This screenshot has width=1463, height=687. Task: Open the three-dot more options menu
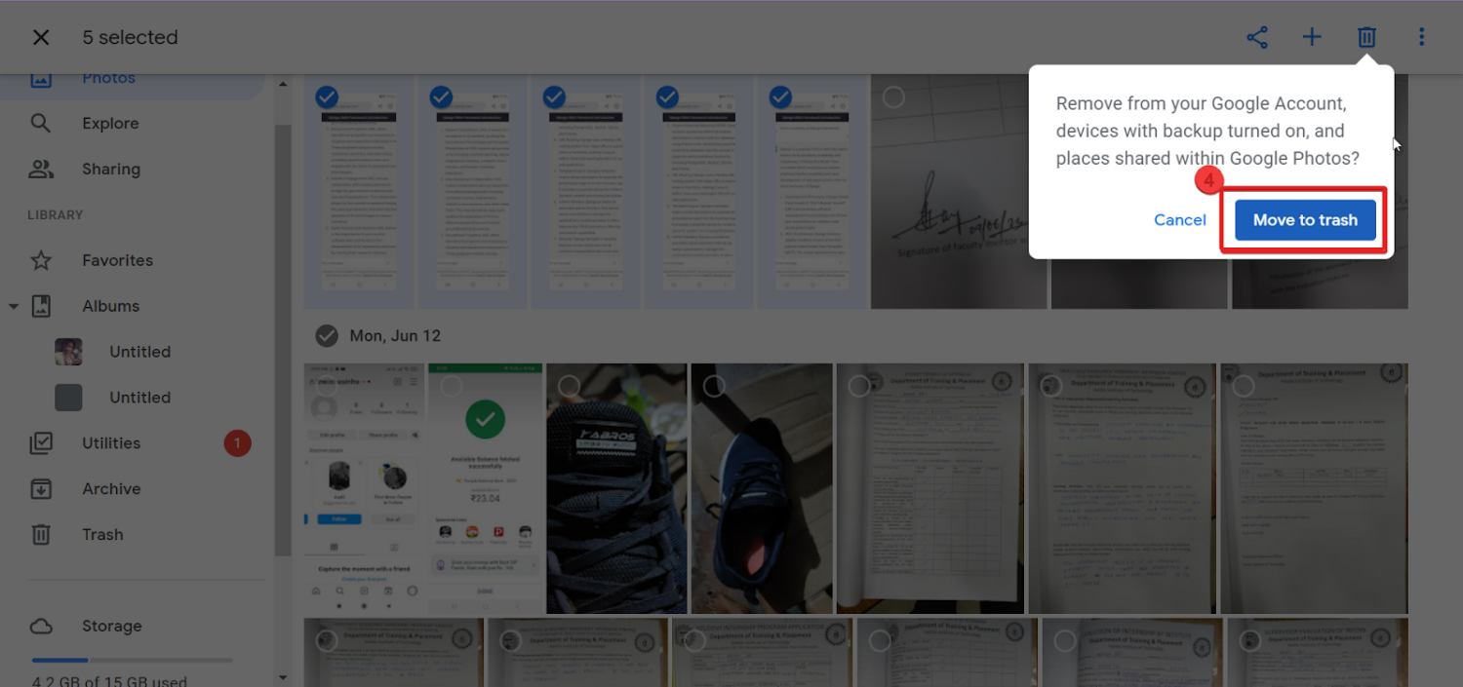click(x=1421, y=37)
